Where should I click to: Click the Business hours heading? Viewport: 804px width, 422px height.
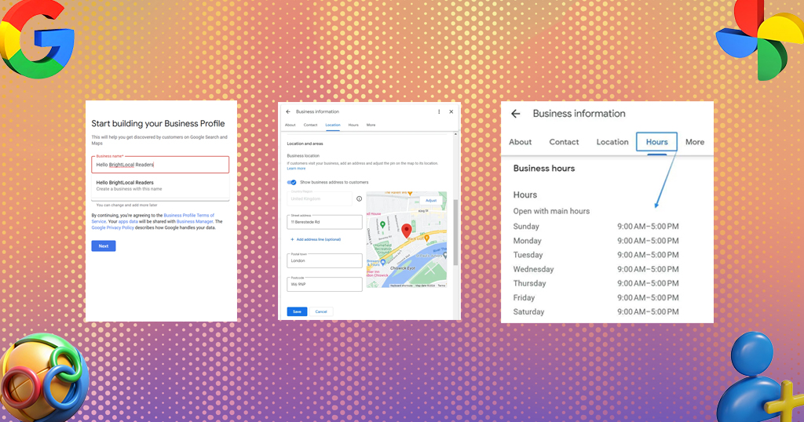(x=544, y=169)
